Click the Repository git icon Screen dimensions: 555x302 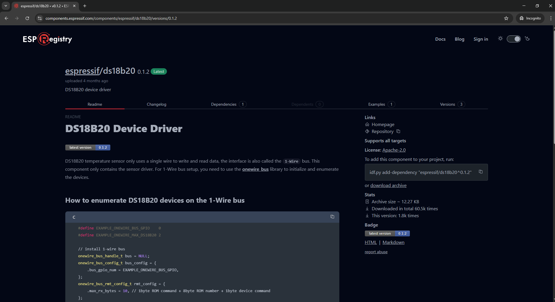click(x=367, y=131)
